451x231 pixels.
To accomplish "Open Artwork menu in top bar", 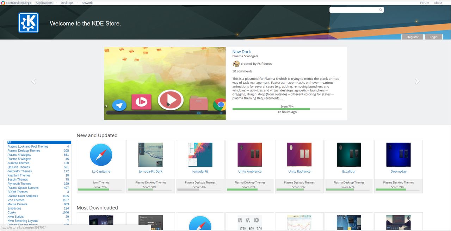I will (87, 3).
